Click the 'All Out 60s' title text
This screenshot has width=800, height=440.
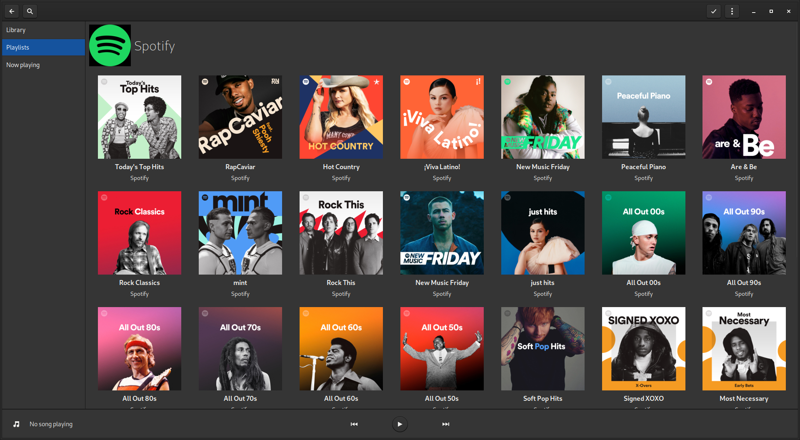pyautogui.click(x=341, y=398)
